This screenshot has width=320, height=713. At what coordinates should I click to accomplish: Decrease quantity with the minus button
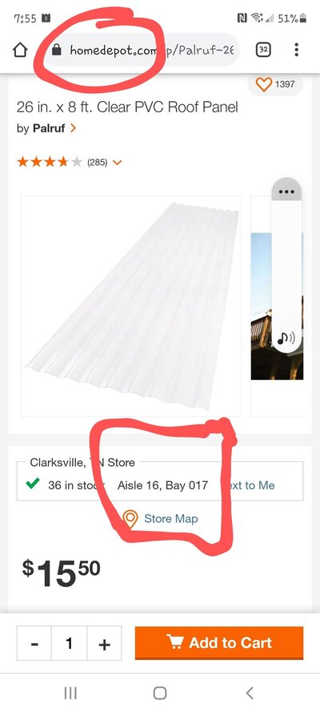[34, 643]
